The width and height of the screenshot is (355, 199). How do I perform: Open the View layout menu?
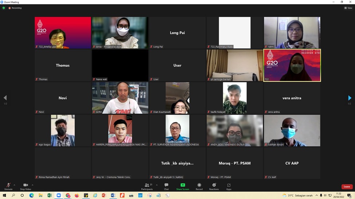[x=348, y=8]
